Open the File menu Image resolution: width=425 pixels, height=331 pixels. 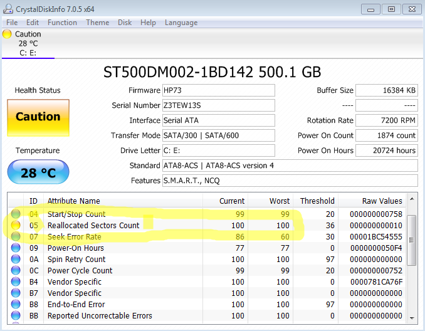pyautogui.click(x=12, y=23)
